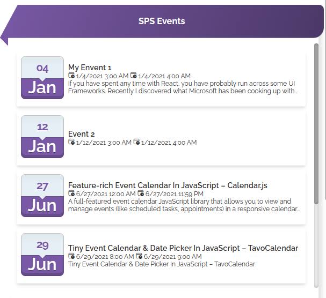Click the SPS Events header banner

point(162,21)
